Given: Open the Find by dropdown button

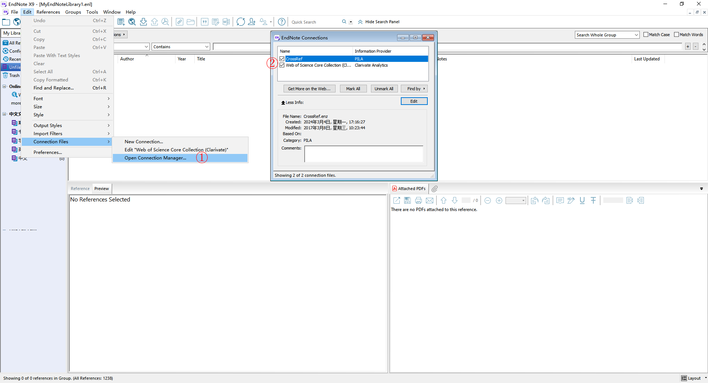Looking at the screenshot, I should click(414, 89).
